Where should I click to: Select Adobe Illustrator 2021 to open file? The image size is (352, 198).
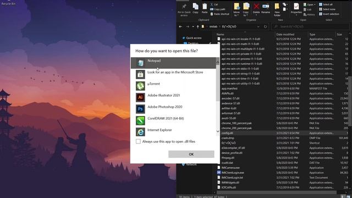coord(173,97)
